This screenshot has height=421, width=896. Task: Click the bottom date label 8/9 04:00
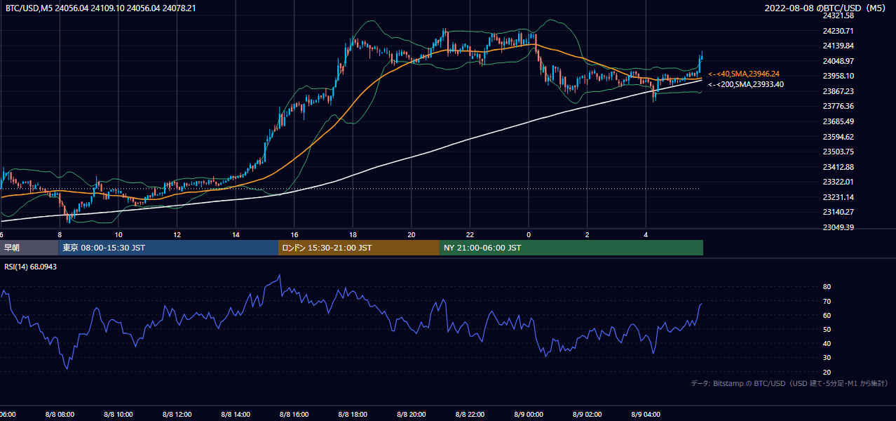pos(646,415)
